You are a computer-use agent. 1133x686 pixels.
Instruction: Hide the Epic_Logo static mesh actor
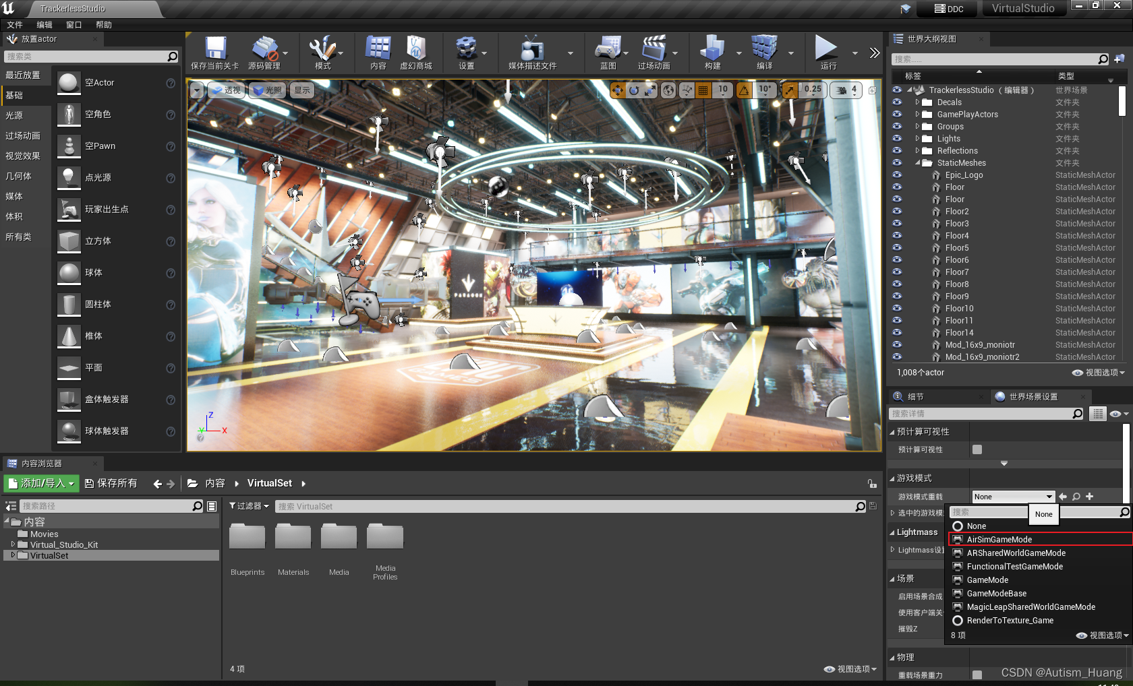point(897,175)
